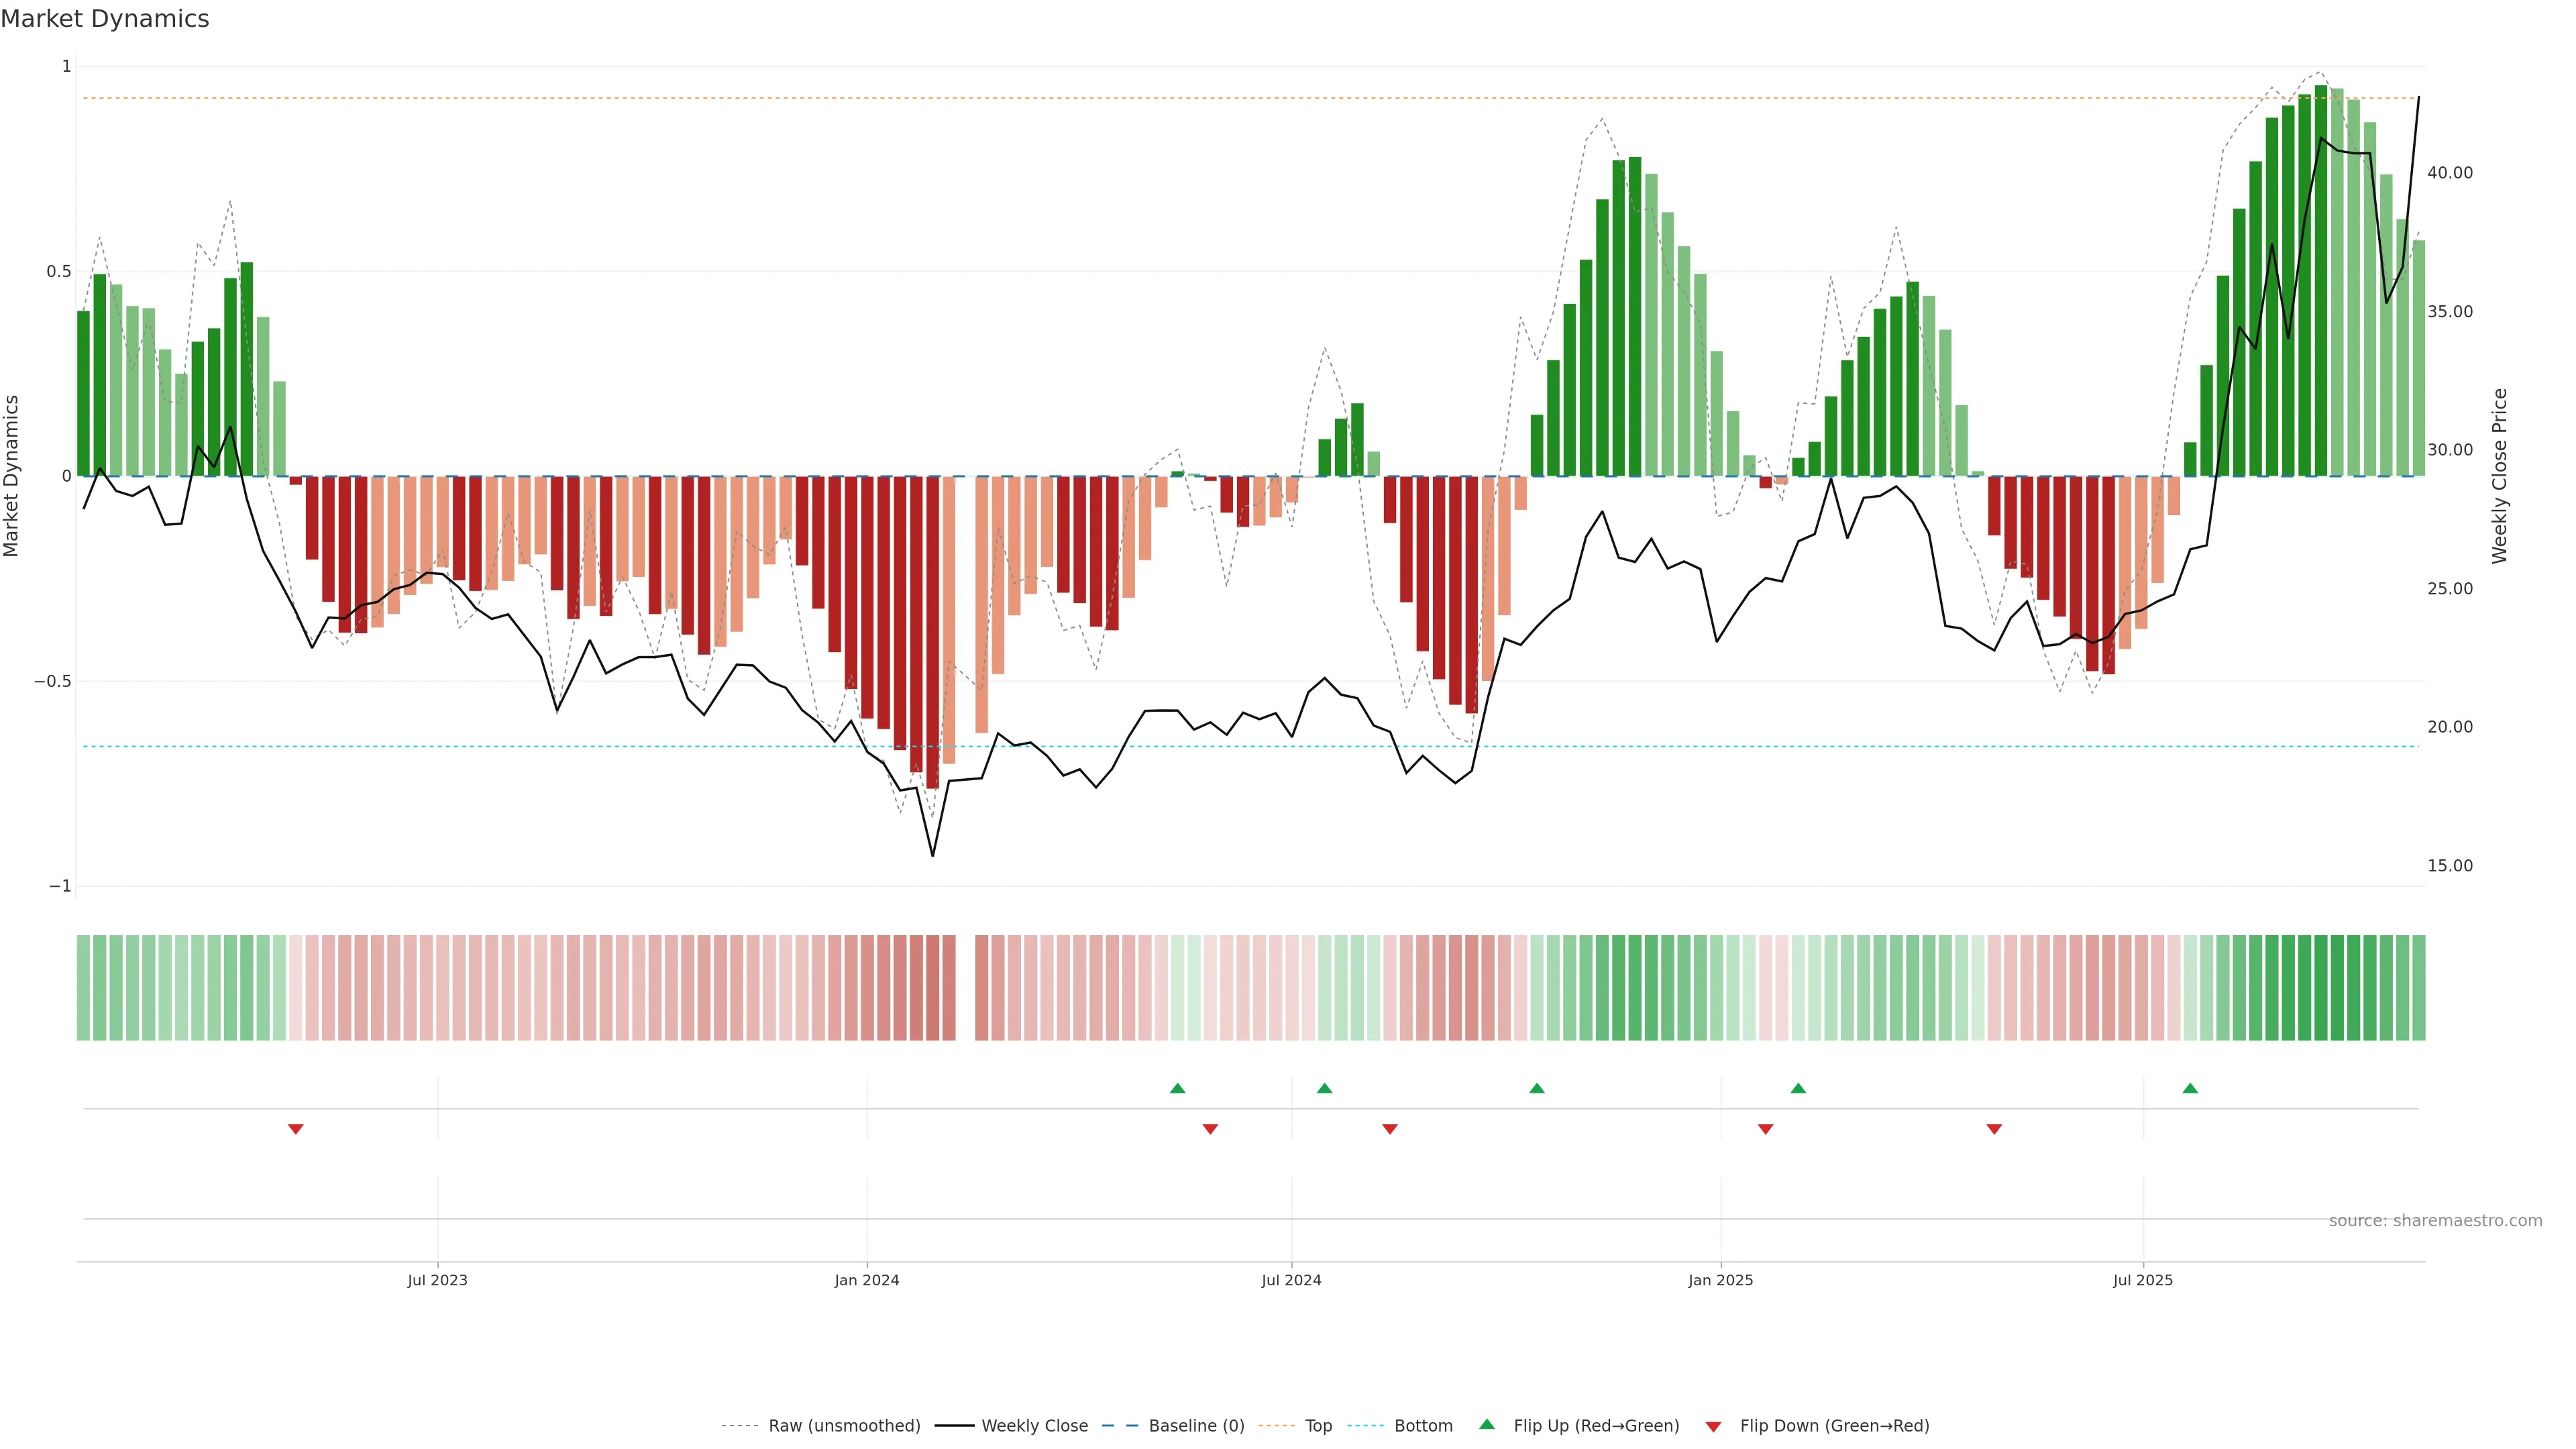Click green flip-up marker after Jul 2025
The width and height of the screenshot is (2576, 1449).
click(2190, 1088)
